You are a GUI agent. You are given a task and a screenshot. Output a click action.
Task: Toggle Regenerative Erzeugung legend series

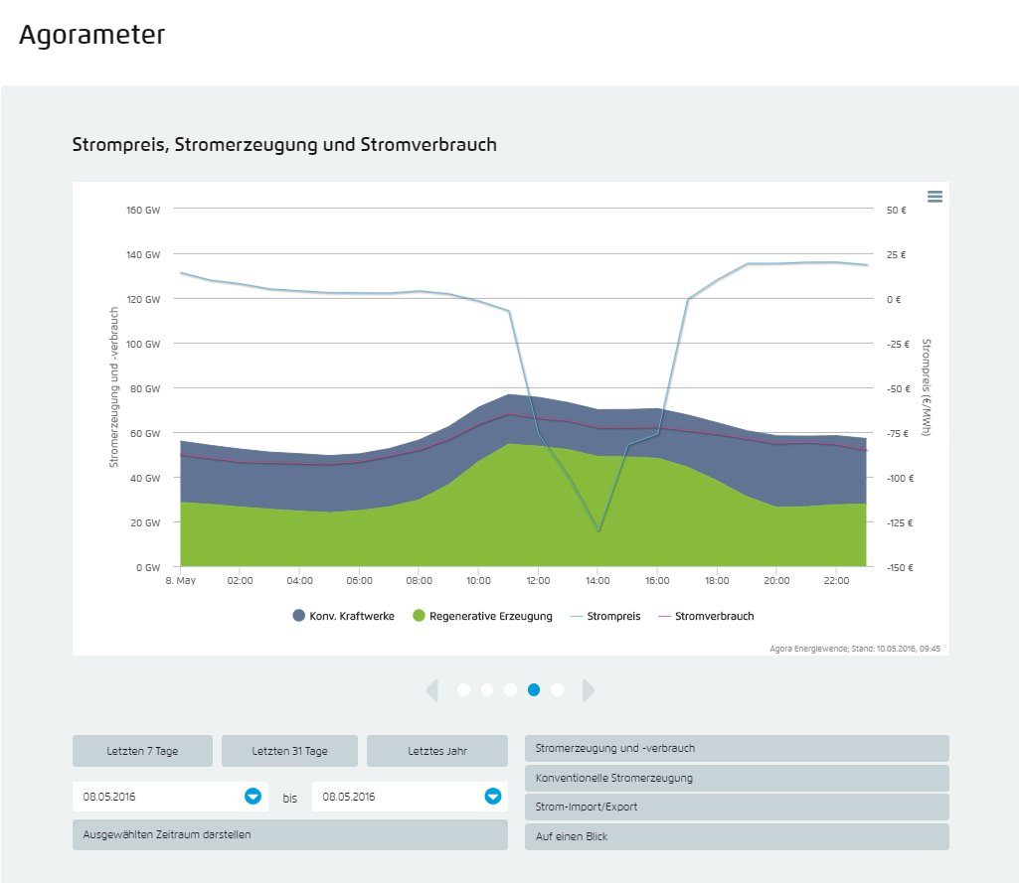coord(483,616)
